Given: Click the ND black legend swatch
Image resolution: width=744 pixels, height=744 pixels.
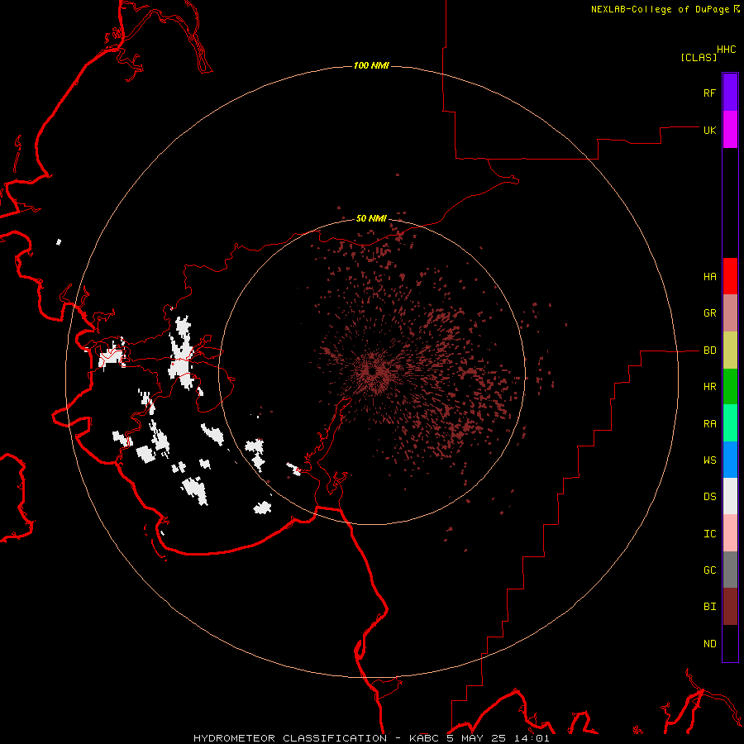Looking at the screenshot, I should click(x=730, y=643).
